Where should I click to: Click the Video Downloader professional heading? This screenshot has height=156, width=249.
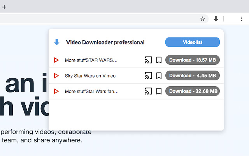(x=105, y=43)
